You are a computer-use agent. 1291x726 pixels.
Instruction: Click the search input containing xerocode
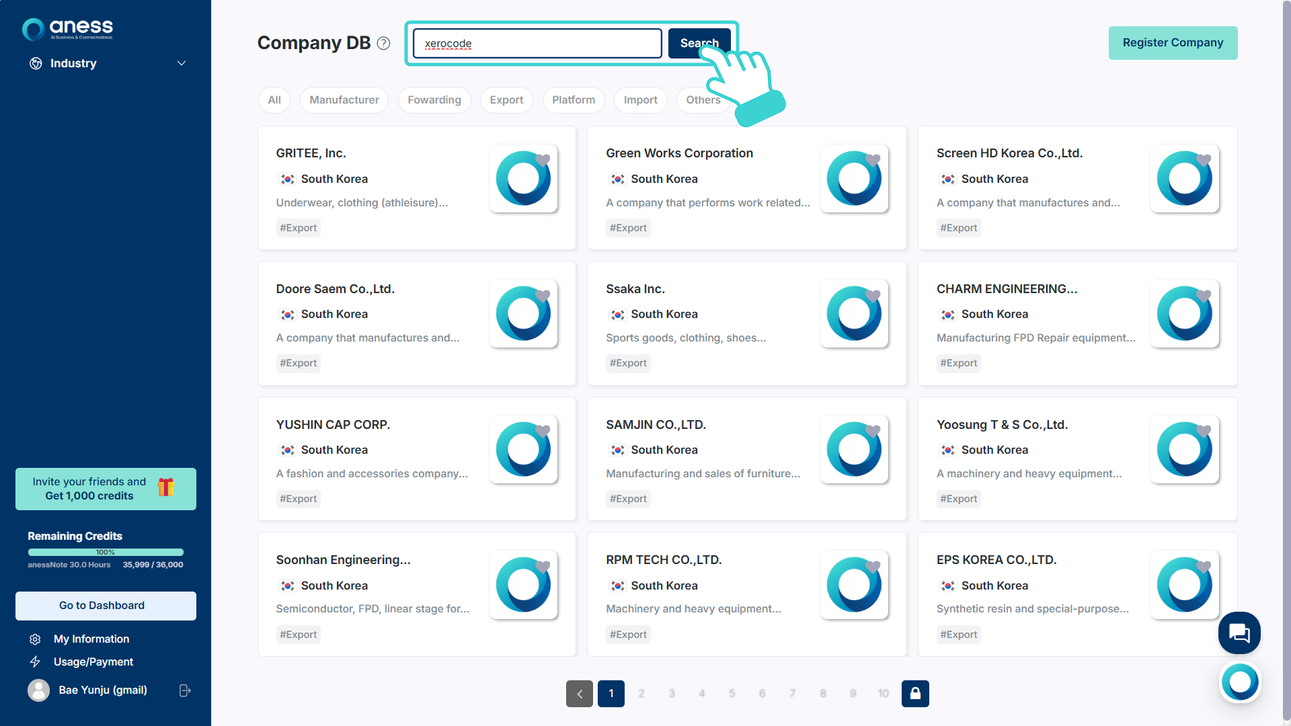pos(537,43)
